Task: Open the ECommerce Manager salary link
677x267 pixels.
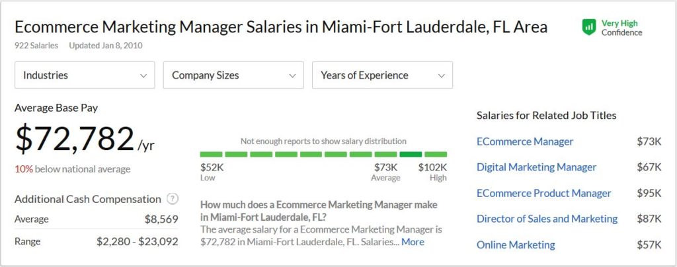Action: tap(525, 141)
